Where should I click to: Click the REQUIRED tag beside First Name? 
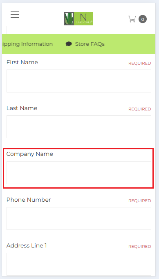click(x=140, y=63)
